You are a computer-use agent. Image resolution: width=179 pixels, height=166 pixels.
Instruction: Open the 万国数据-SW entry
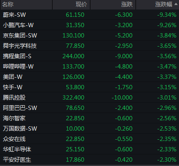point(89,128)
